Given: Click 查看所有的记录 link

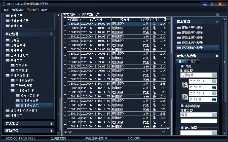Looking at the screenshot, I should click(x=192, y=48).
